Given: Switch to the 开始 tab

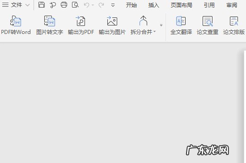Looking at the screenshot, I should (x=131, y=5).
